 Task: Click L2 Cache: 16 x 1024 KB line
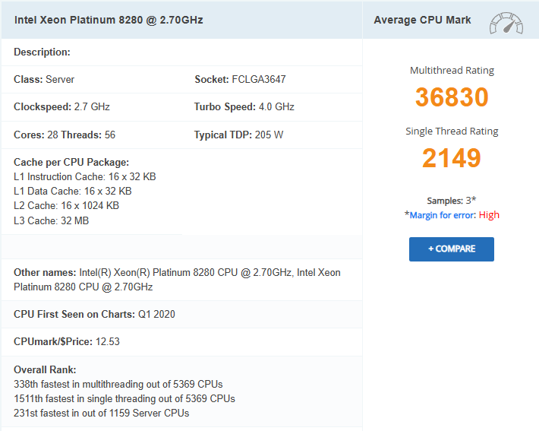click(x=66, y=205)
